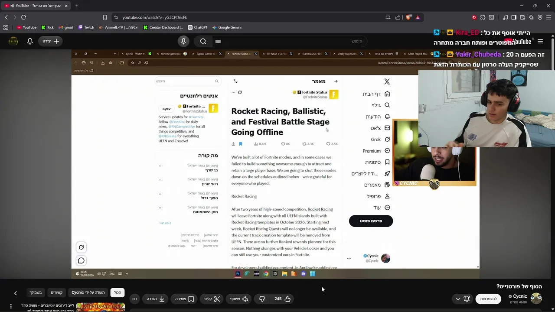Select the 'הועלה על ידי Cycnic' chip
The height and width of the screenshot is (312, 555).
click(x=88, y=292)
